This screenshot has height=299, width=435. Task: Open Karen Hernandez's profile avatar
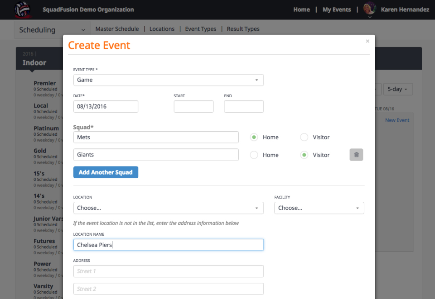coord(369,9)
